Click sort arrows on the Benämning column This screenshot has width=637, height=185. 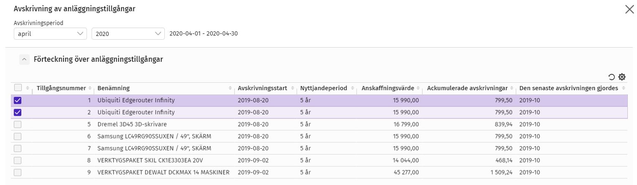(230, 88)
